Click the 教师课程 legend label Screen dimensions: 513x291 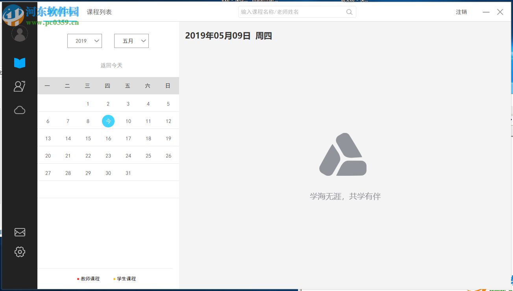pyautogui.click(x=90, y=279)
